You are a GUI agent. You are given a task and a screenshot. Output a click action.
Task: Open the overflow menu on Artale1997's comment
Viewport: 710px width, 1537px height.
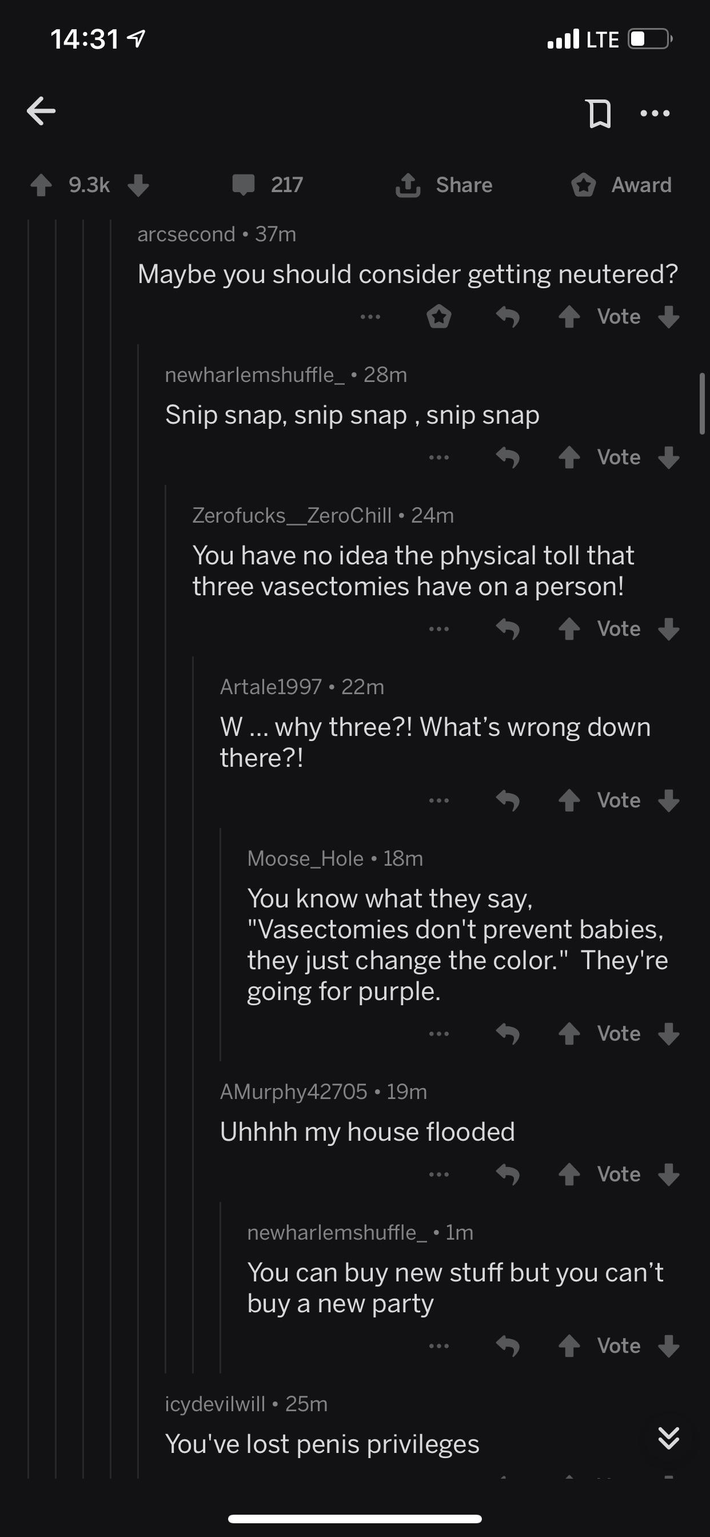click(x=440, y=801)
